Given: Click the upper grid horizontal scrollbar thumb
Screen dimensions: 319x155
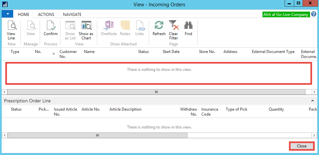Looking at the screenshot, I should tap(156, 92).
